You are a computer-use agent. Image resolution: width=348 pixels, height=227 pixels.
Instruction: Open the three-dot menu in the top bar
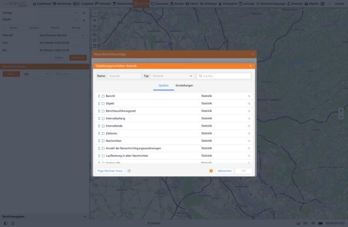[x=329, y=3]
